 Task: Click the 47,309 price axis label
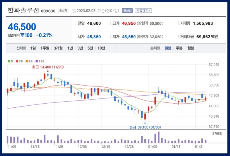(x=214, y=96)
